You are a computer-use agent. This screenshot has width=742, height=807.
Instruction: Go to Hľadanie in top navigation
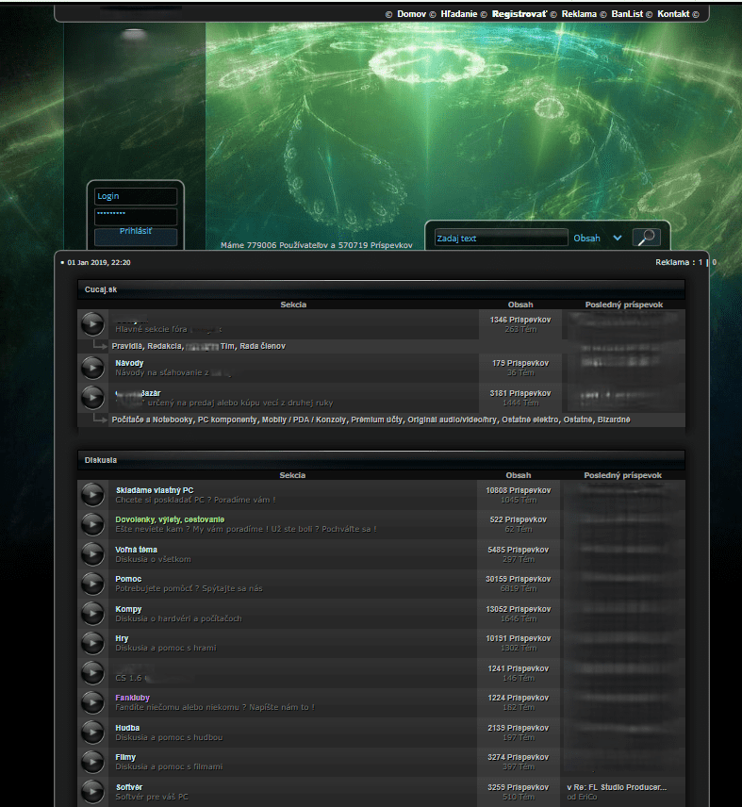click(458, 14)
